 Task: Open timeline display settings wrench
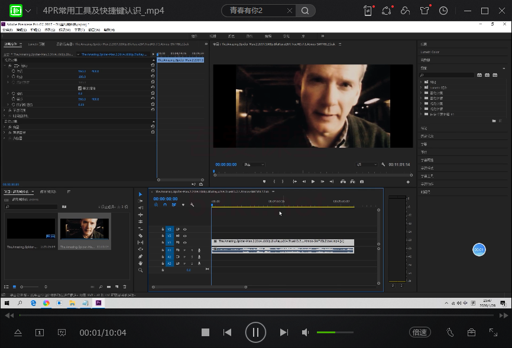coord(192,204)
